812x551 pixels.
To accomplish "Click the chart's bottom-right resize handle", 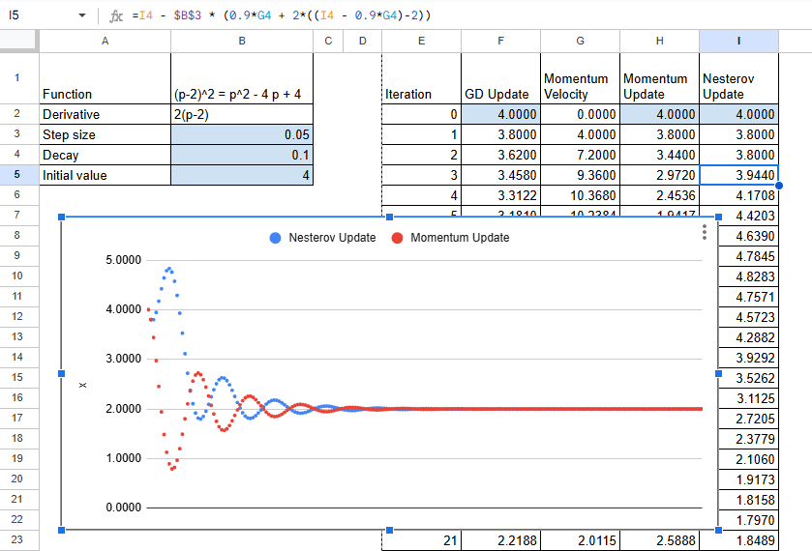I will [718, 530].
